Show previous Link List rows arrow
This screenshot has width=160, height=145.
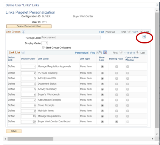tap(121, 52)
